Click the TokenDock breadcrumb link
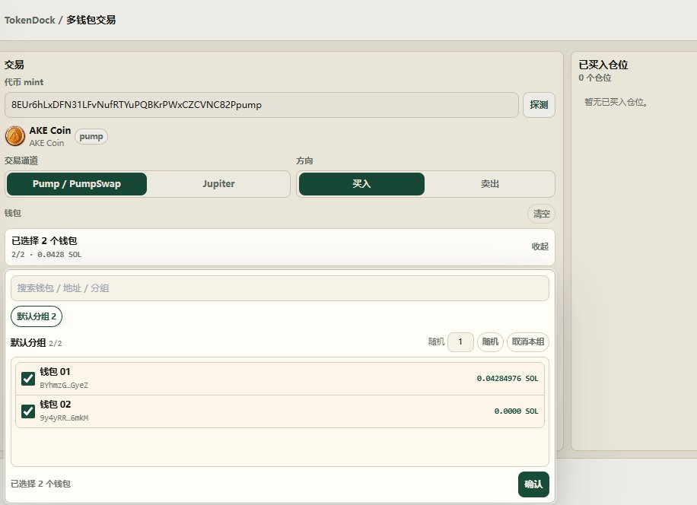Viewport: 697px width, 505px height. coord(30,20)
